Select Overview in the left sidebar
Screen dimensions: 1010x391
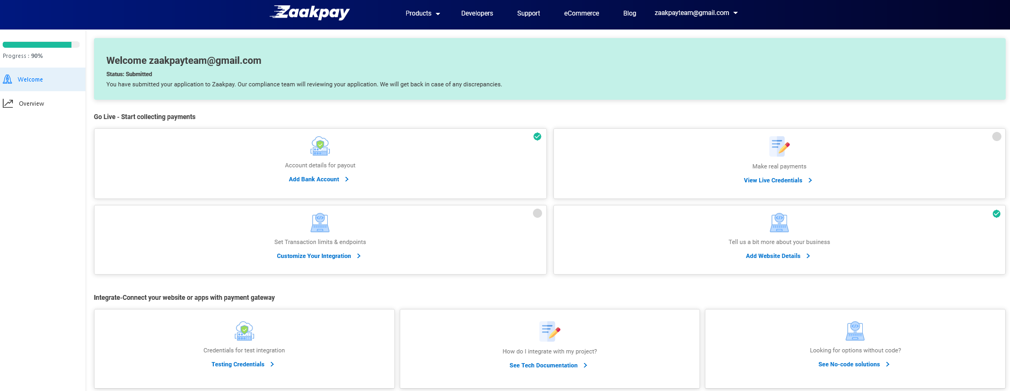43,104
